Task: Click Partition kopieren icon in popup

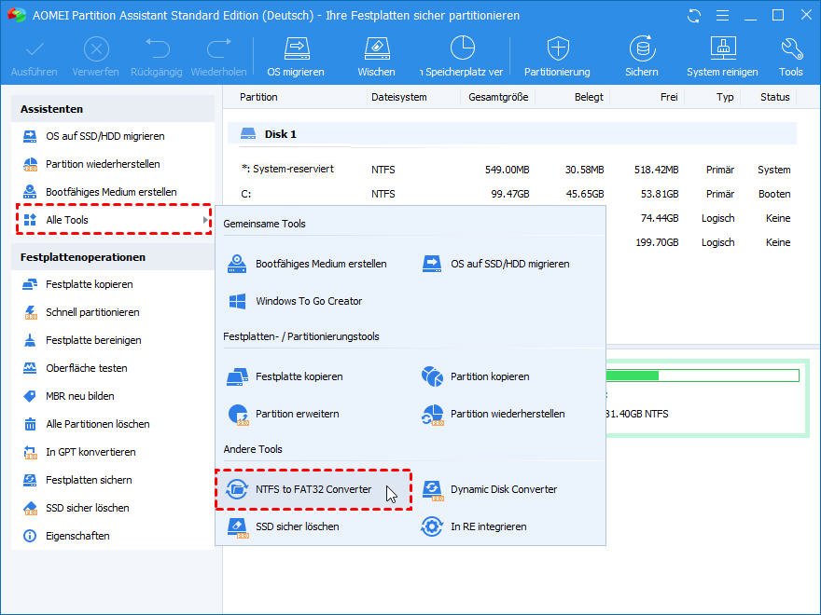Action: 432,376
